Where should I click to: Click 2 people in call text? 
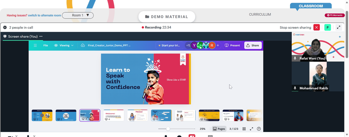(x=21, y=27)
